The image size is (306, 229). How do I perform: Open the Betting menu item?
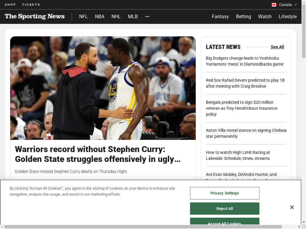pos(243,17)
